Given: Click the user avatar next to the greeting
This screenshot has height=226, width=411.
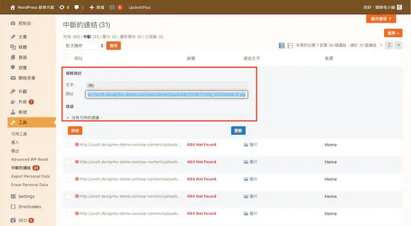Looking at the screenshot, I should [x=399, y=7].
